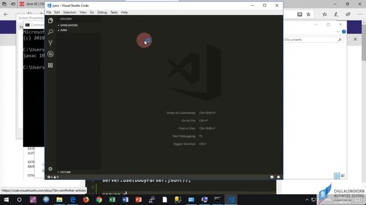366x205 pixels.
Task: Open the Debug view in VS Code activity bar
Action: pos(50,54)
